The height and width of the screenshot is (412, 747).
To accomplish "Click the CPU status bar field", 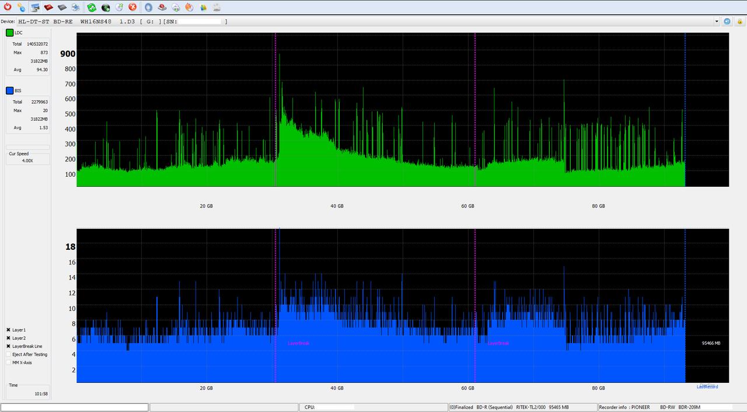I will point(373,407).
